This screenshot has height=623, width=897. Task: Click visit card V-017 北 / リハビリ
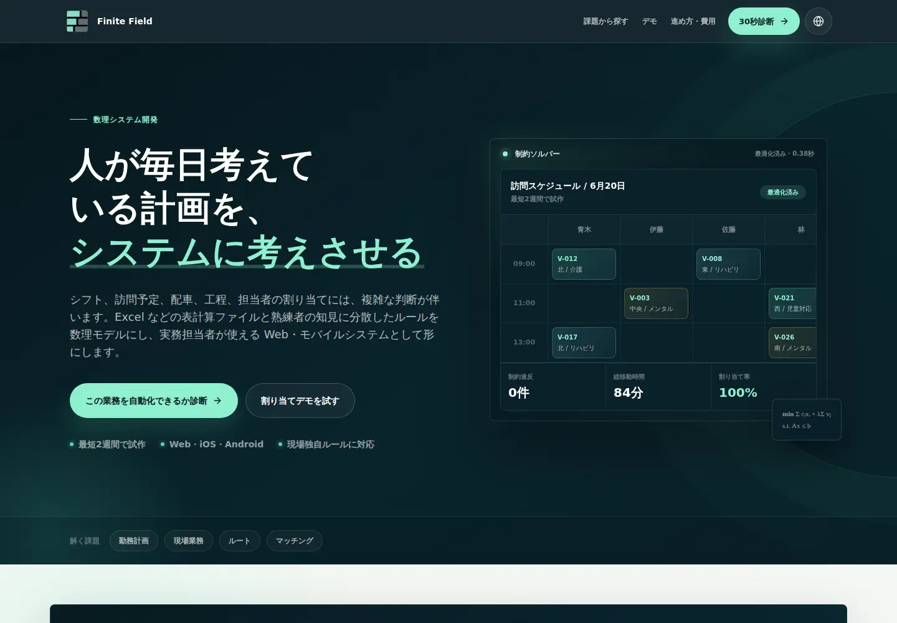(584, 343)
